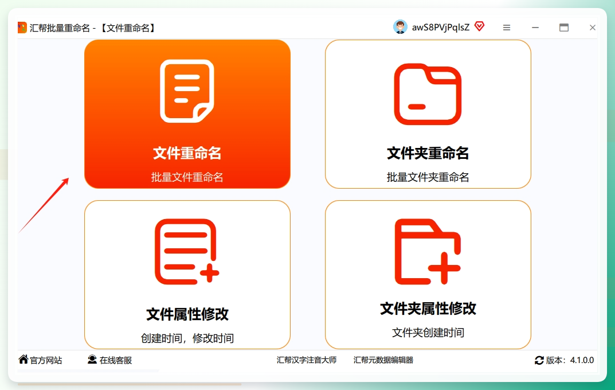This screenshot has width=615, height=390.
Task: Click the folder-plus icon in 文件夹属性修改
Action: pyautogui.click(x=428, y=252)
